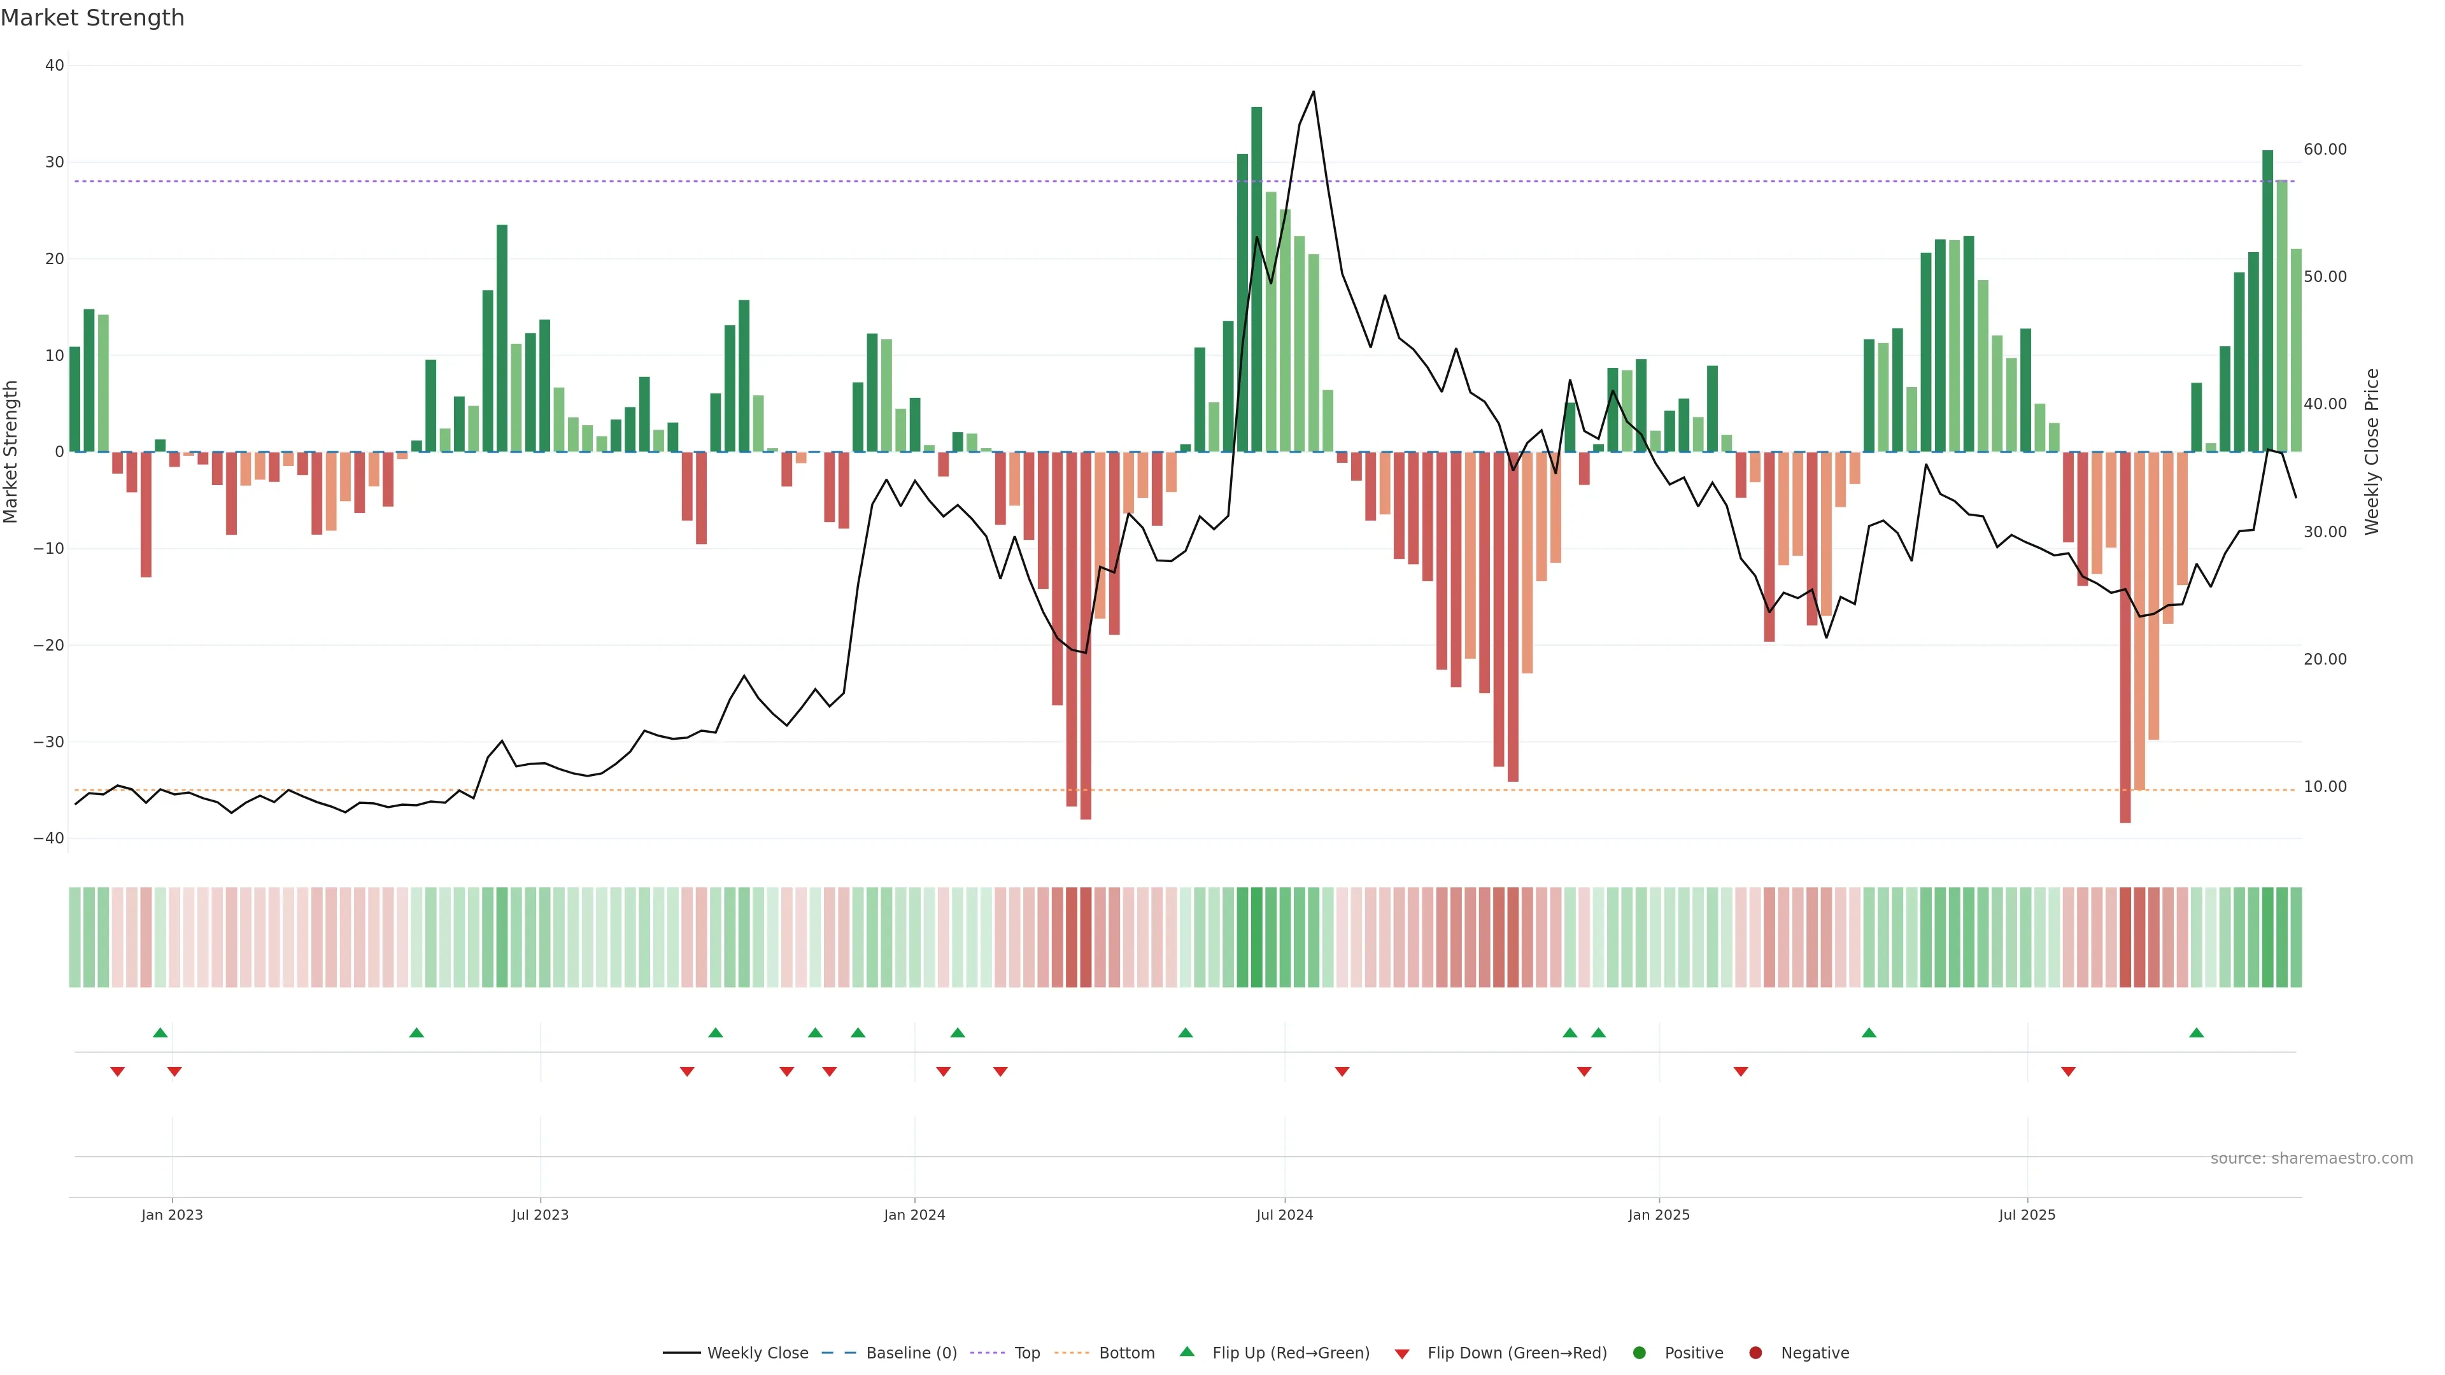Click the Market Strength y-axis title
Image resolution: width=2445 pixels, height=1375 pixels.
11,452
